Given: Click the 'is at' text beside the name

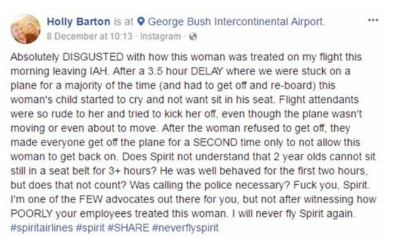Looking at the screenshot, I should click(123, 22).
